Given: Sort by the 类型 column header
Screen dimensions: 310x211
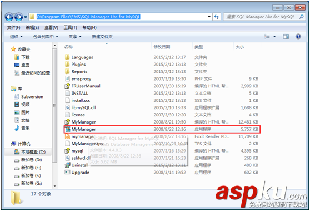Looking at the screenshot, I should click(x=199, y=47).
